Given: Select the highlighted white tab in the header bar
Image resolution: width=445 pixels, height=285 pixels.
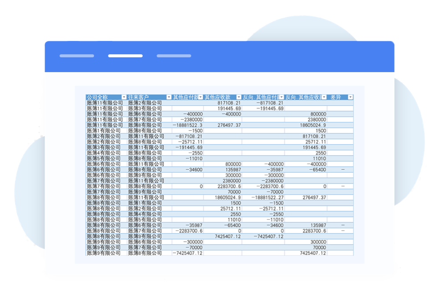Looking at the screenshot, I should tap(125, 55).
